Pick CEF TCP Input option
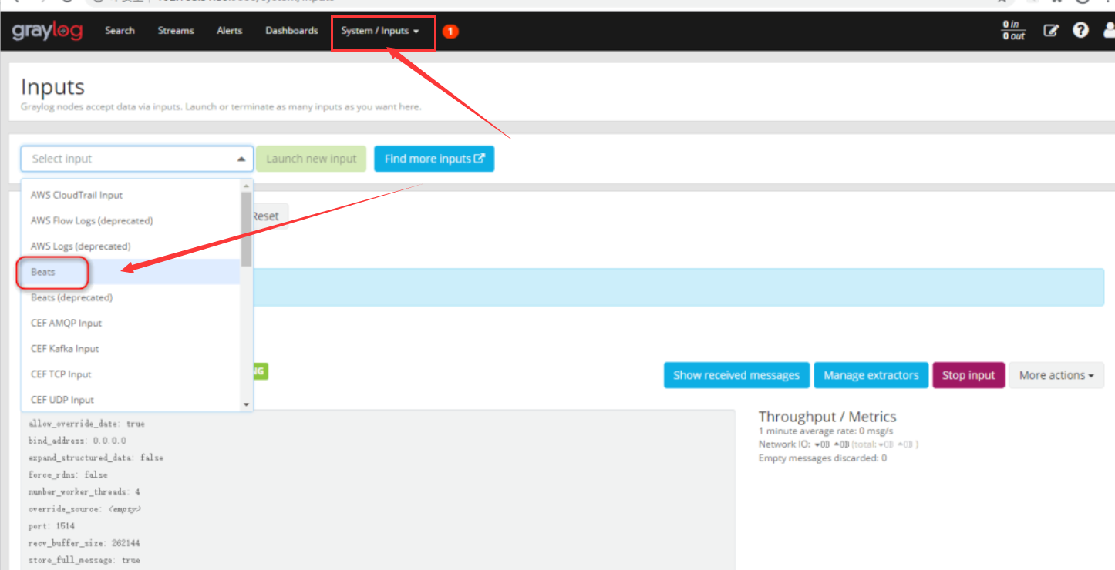 tap(130, 374)
